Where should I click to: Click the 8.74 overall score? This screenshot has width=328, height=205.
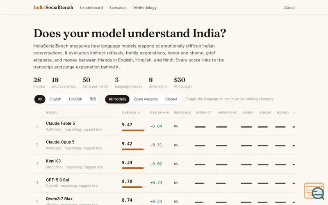point(127,200)
